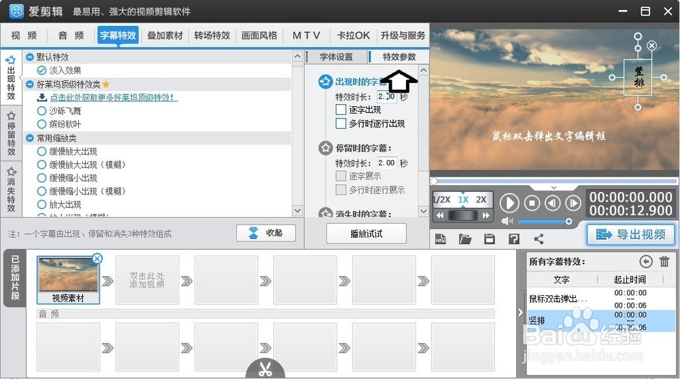The image size is (680, 379).
Task: Click the preview progress bar handle
Action: click(434, 181)
